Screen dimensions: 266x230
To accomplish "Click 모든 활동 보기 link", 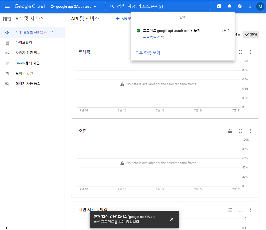I will tap(148, 53).
